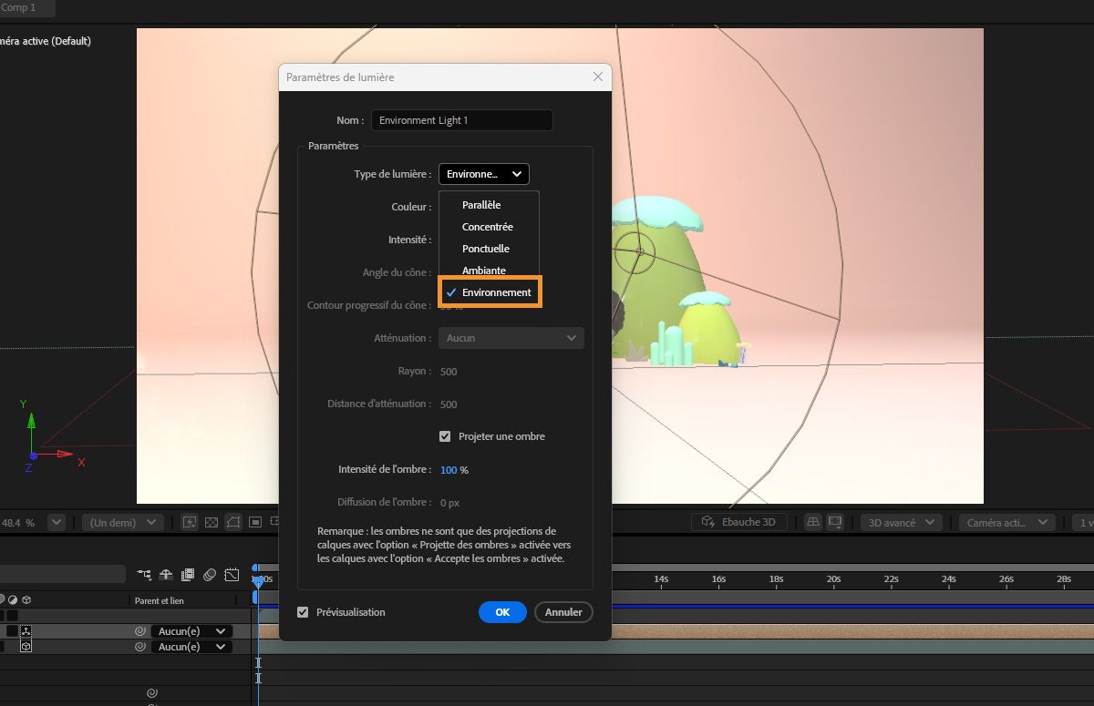This screenshot has height=706, width=1094.
Task: Click the Annuler button
Action: point(563,612)
